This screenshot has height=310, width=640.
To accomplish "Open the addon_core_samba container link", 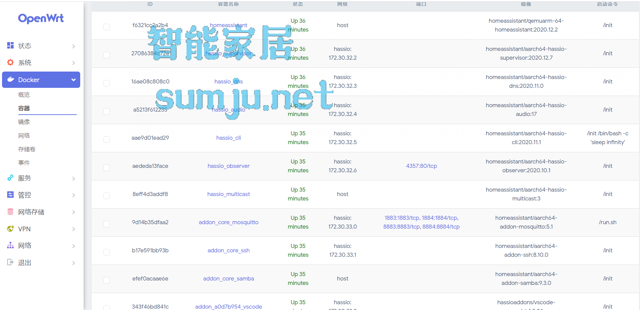I will click(228, 278).
